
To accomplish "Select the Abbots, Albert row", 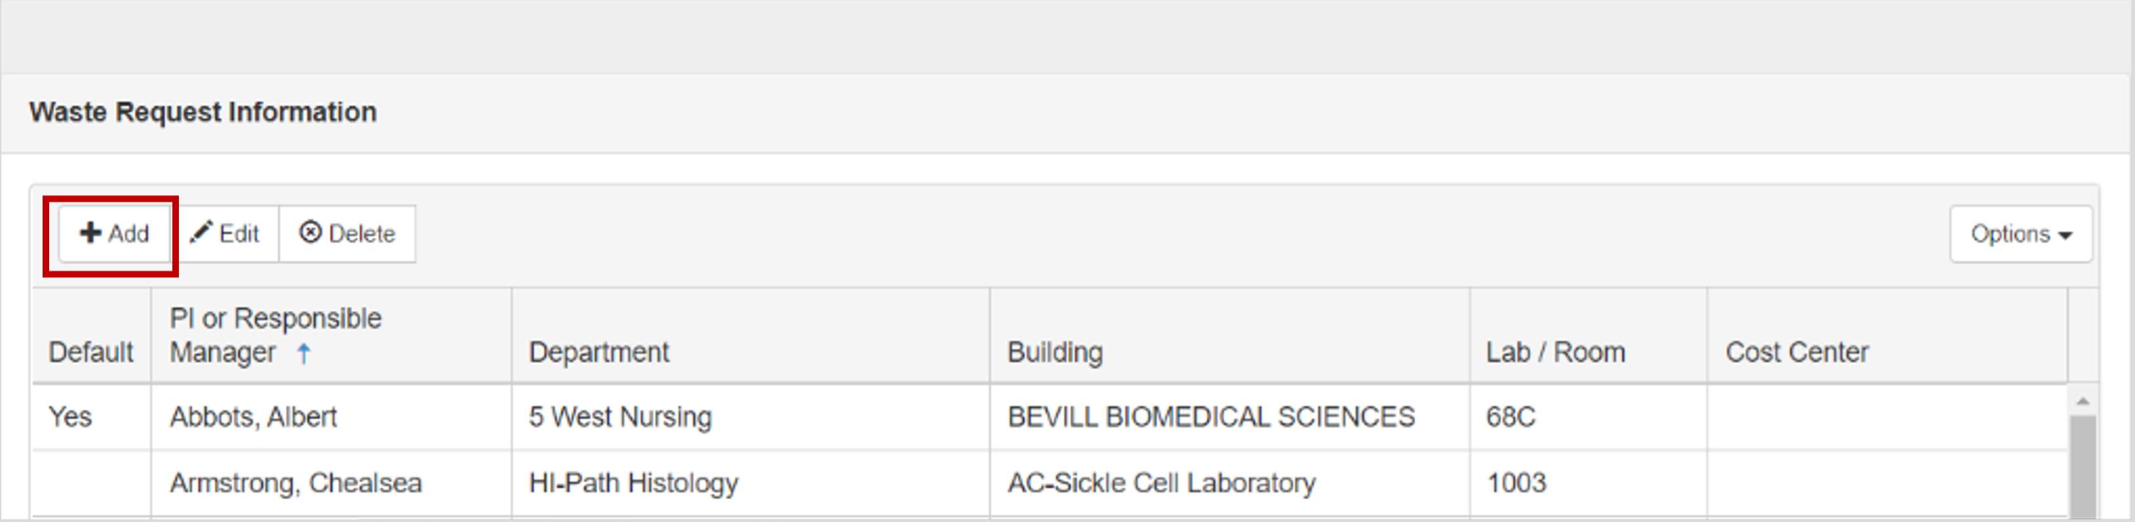I will pyautogui.click(x=253, y=417).
